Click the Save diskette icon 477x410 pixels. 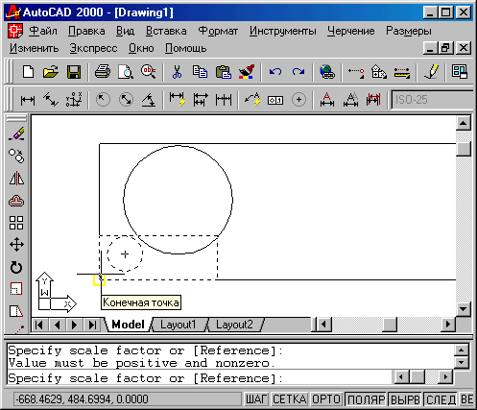74,72
